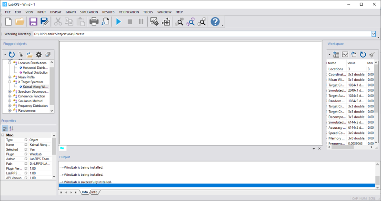381x201 pixels.
Task: Click the Output panel scroll-up arrow
Action: pos(377,164)
